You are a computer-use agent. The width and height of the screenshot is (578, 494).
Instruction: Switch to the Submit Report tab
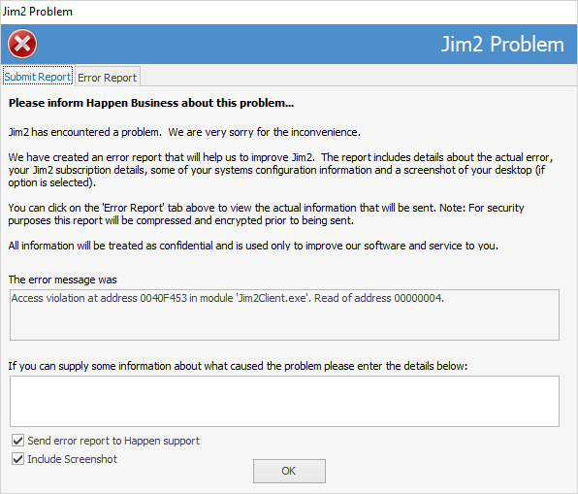(x=38, y=77)
